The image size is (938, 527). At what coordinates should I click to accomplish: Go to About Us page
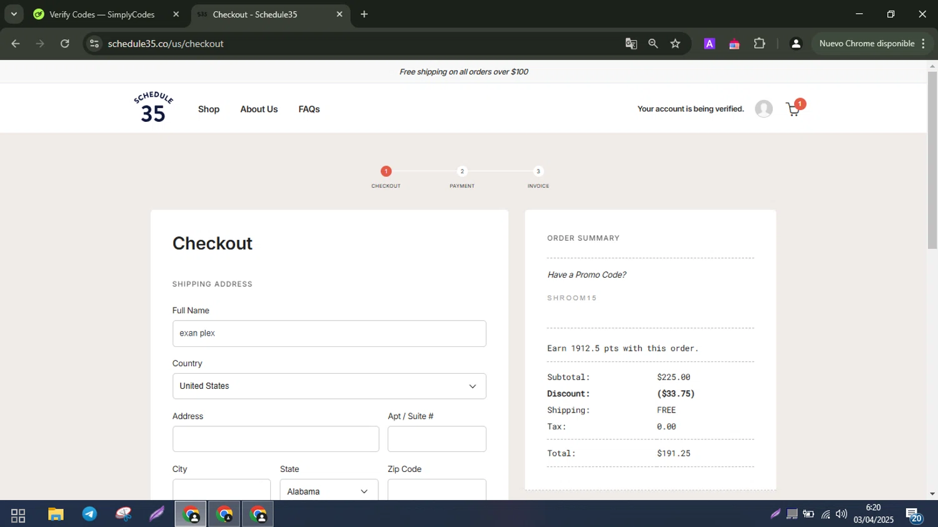pyautogui.click(x=259, y=109)
